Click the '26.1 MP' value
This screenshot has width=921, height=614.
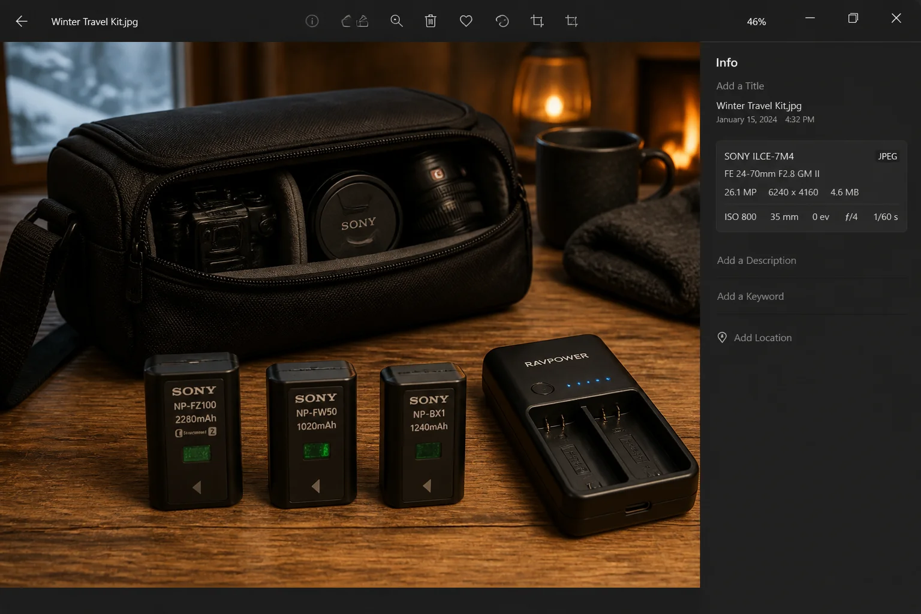[740, 192]
